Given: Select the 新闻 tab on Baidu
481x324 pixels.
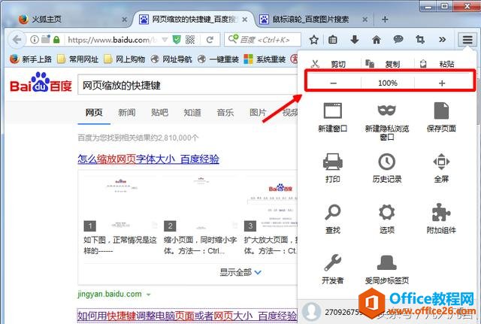Looking at the screenshot, I should [x=126, y=113].
